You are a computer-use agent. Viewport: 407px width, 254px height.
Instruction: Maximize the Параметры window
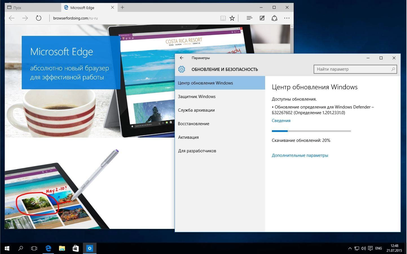tap(381, 58)
